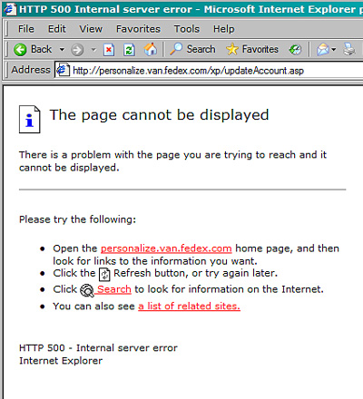Refresh the page via the toolbar icon
The image size is (363, 399).
coord(129,50)
